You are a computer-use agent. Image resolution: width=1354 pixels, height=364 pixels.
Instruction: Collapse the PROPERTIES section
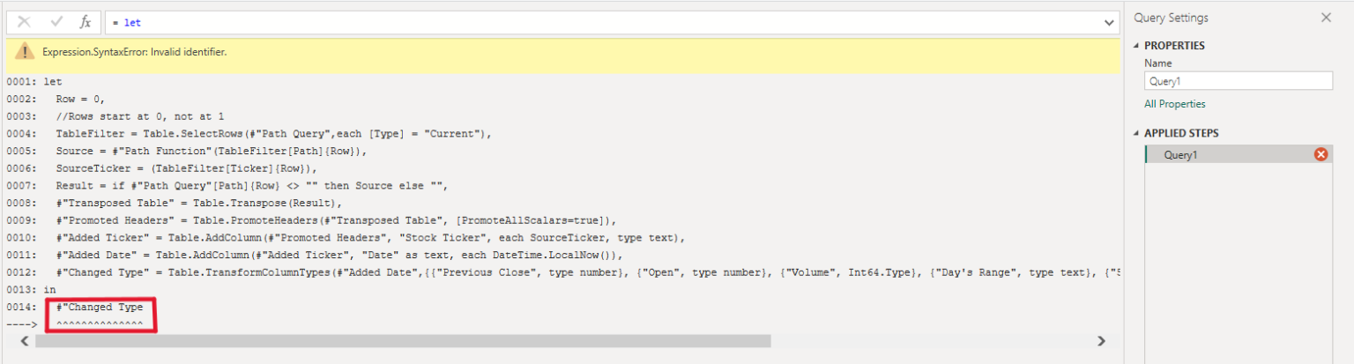coord(1136,46)
